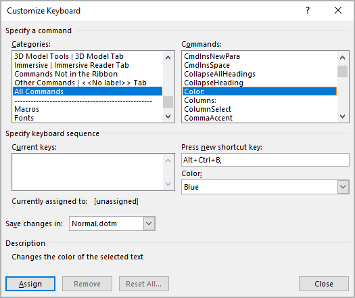Select the CmdInsSpace command
The image size is (355, 298).
pyautogui.click(x=260, y=65)
